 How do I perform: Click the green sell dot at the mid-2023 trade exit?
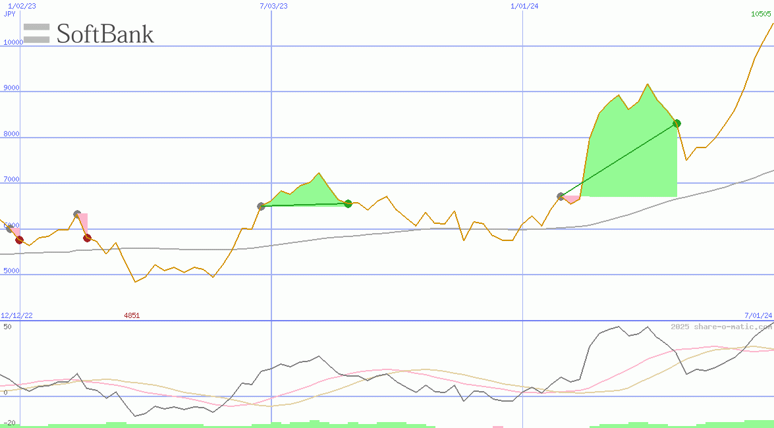point(348,204)
